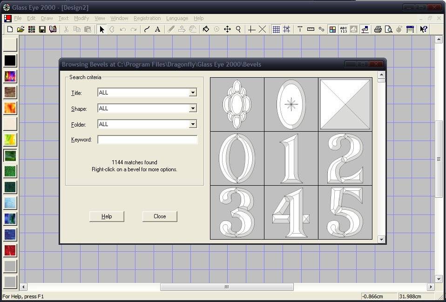Click the Keyword input field

click(147, 140)
